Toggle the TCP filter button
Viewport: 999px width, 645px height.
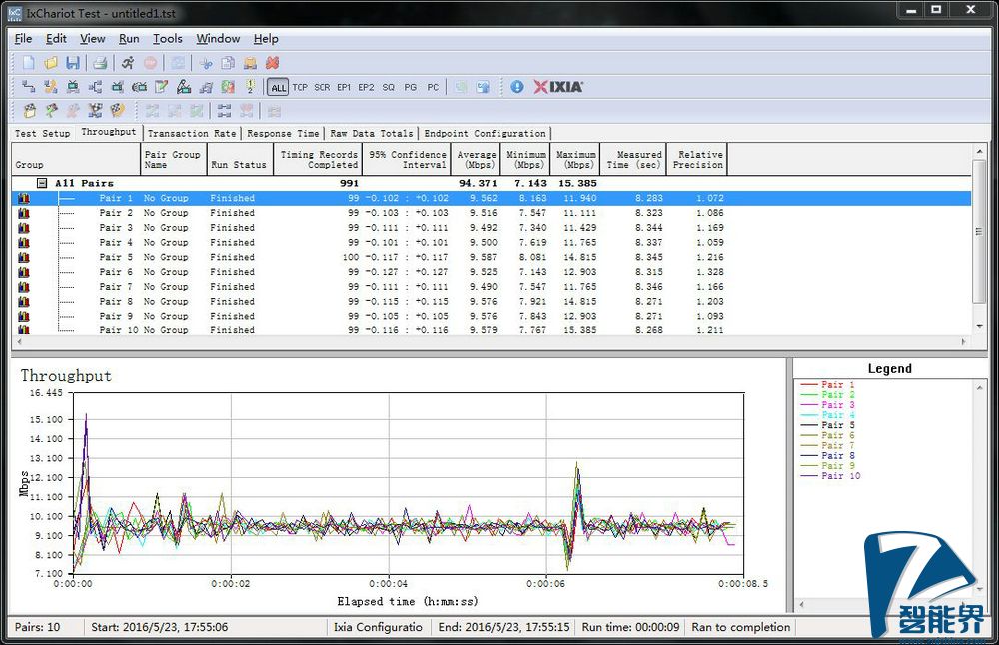tap(300, 87)
